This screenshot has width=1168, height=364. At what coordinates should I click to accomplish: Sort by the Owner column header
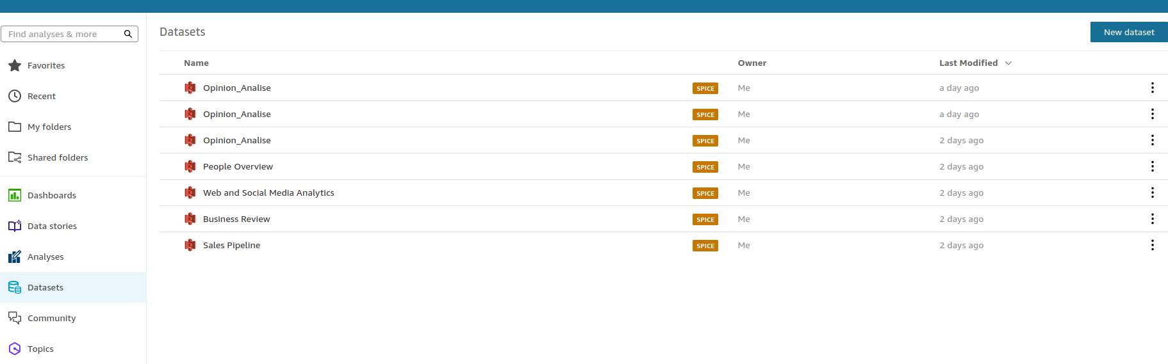coord(752,63)
